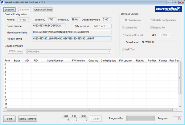Click the Asmedia app icon in title bar
This screenshot has width=185, height=125.
[2, 2]
